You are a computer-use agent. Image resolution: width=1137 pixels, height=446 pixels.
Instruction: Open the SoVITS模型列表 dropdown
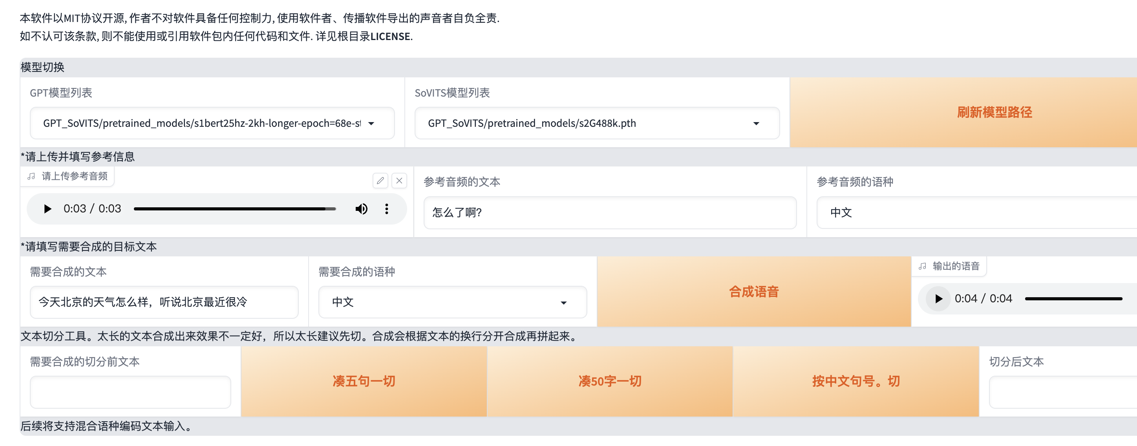[597, 123]
